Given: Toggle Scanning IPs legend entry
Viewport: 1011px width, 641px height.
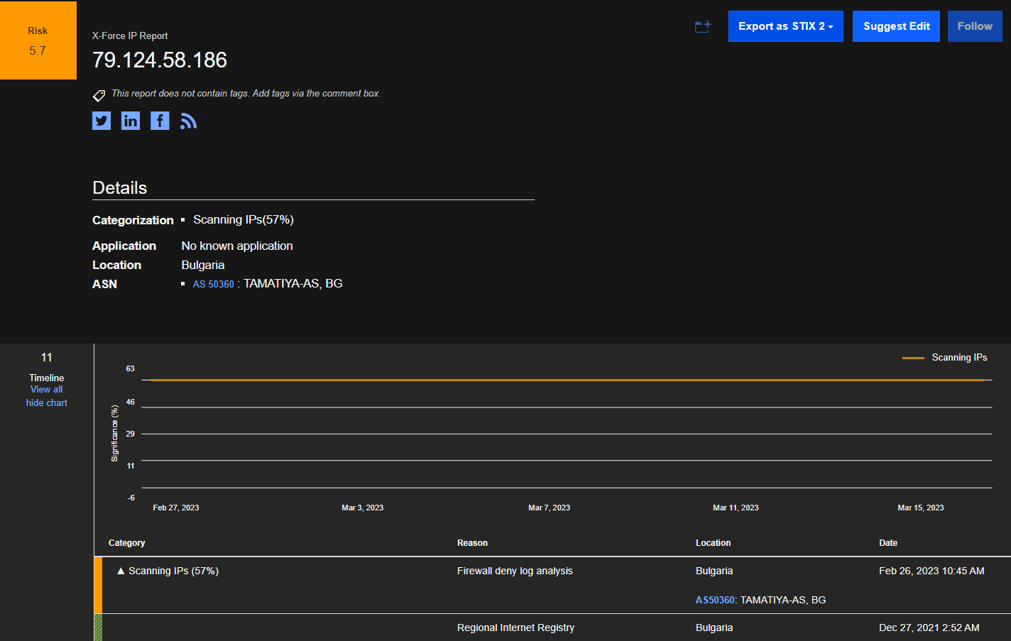Looking at the screenshot, I should coord(945,358).
